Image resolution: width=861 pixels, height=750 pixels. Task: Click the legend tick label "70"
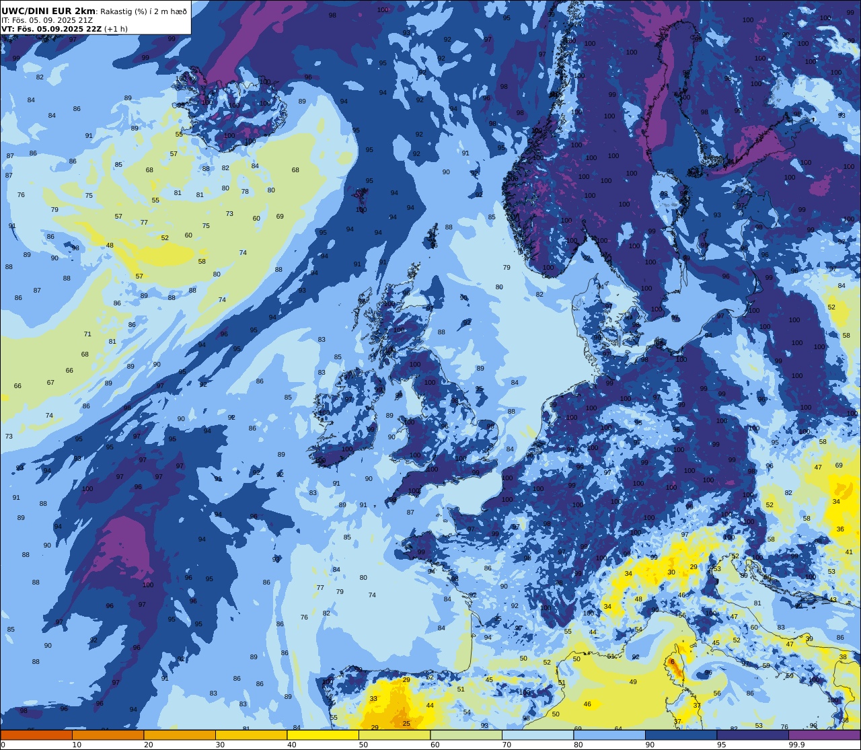(507, 745)
